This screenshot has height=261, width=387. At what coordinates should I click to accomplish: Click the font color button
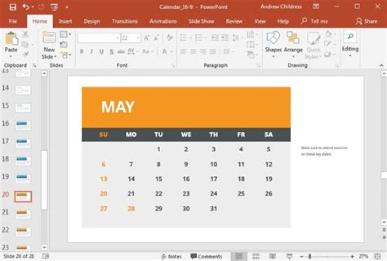coord(164,52)
